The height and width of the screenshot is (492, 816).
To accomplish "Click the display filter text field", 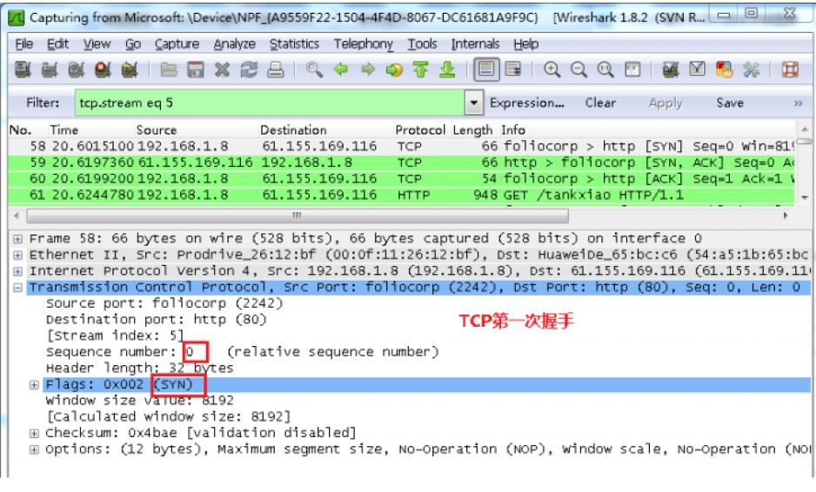I will coord(270,103).
